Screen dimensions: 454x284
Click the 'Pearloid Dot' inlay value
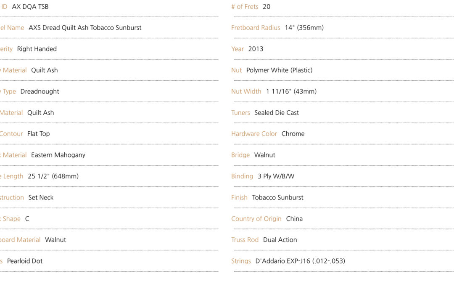tap(25, 261)
